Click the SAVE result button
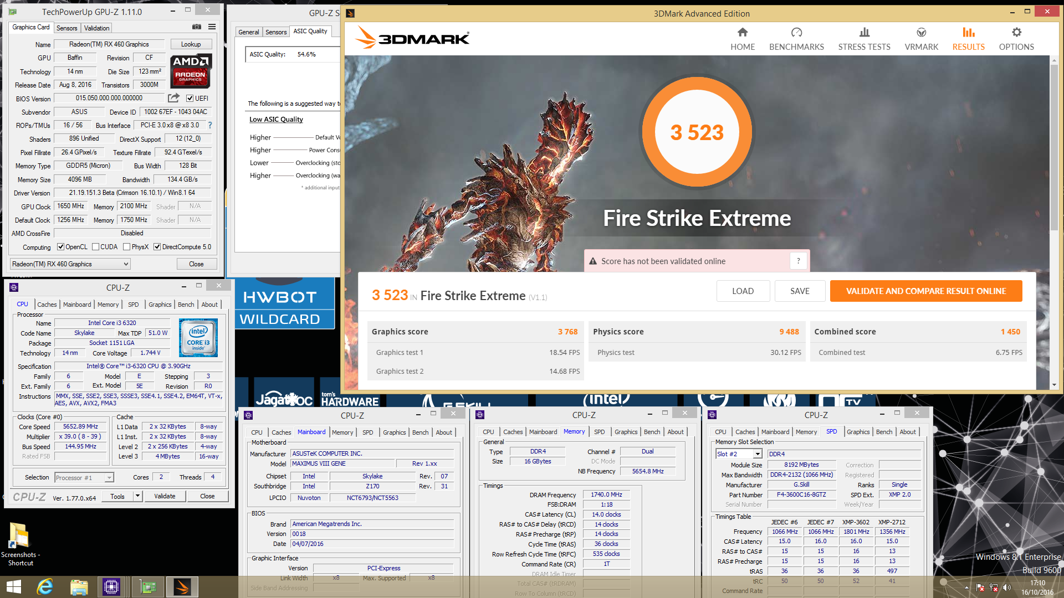Screen dimensions: 1064x598 point(800,291)
